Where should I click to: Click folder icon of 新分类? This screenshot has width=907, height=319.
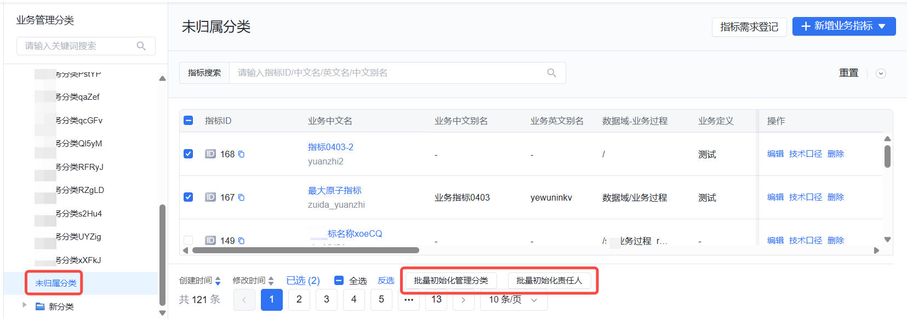click(x=40, y=306)
